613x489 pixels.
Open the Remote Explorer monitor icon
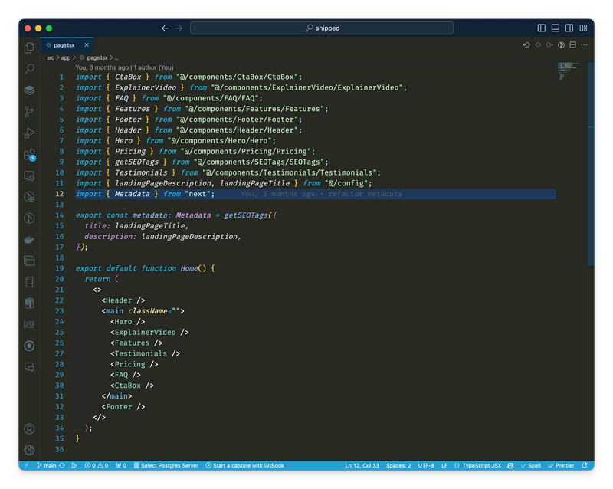point(29,176)
